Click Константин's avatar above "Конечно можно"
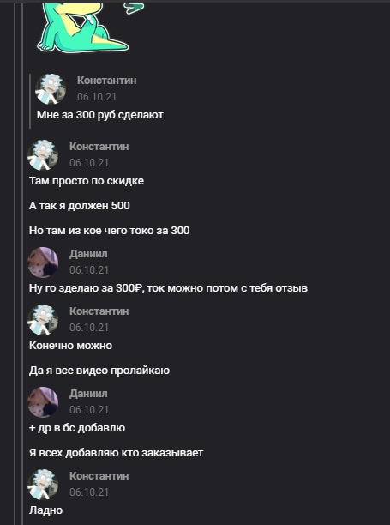Screen dimensions: 390x525 tap(43, 320)
